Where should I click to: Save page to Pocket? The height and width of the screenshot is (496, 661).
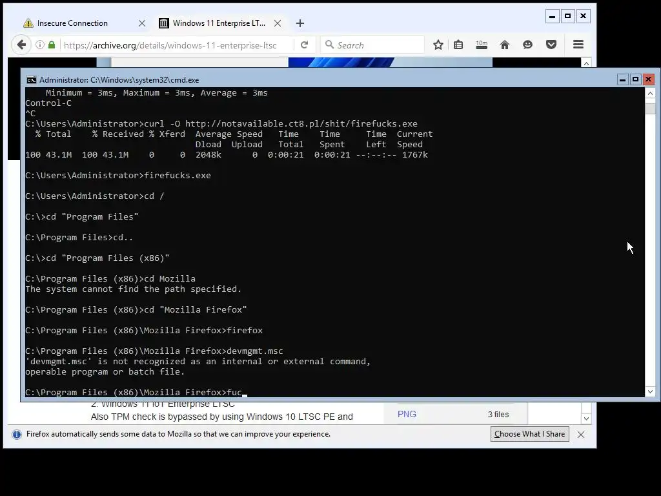tap(551, 45)
